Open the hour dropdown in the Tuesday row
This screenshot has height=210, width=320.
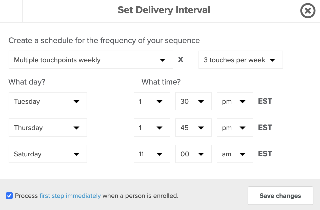click(152, 101)
